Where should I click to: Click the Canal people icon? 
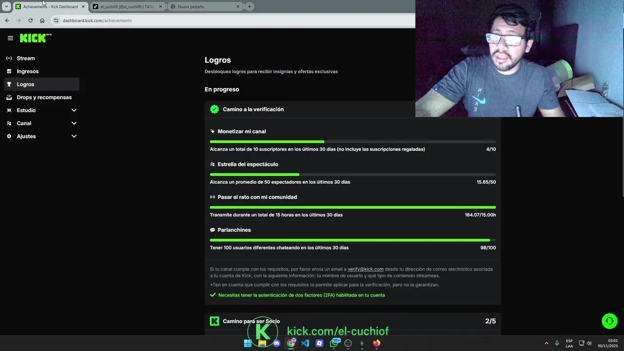click(x=9, y=123)
